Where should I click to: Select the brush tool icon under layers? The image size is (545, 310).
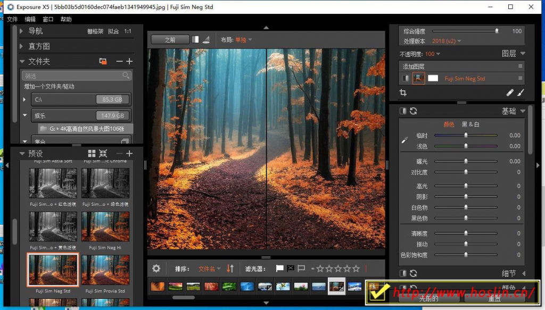pyautogui.click(x=521, y=93)
